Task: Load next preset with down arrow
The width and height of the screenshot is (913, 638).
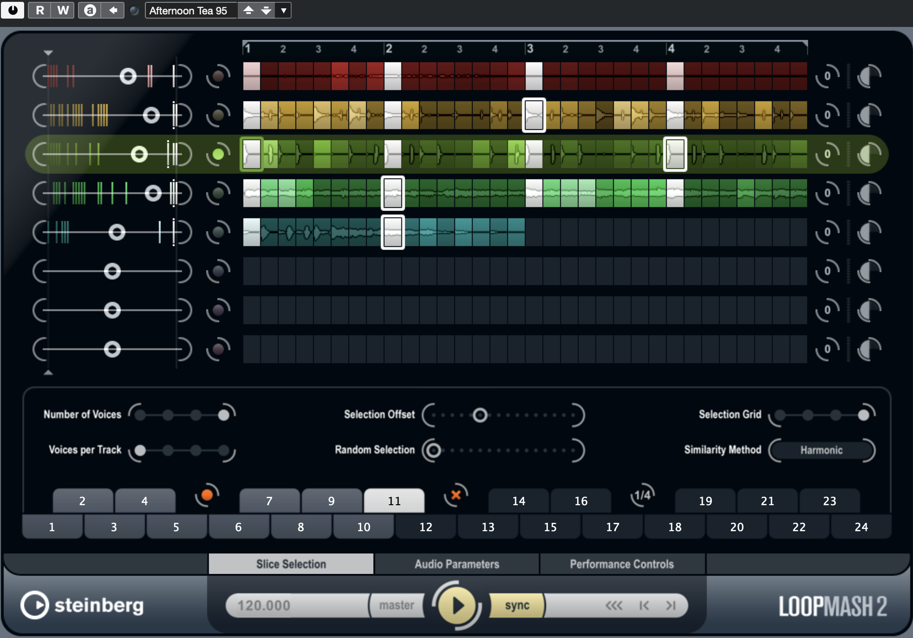Action: [266, 10]
